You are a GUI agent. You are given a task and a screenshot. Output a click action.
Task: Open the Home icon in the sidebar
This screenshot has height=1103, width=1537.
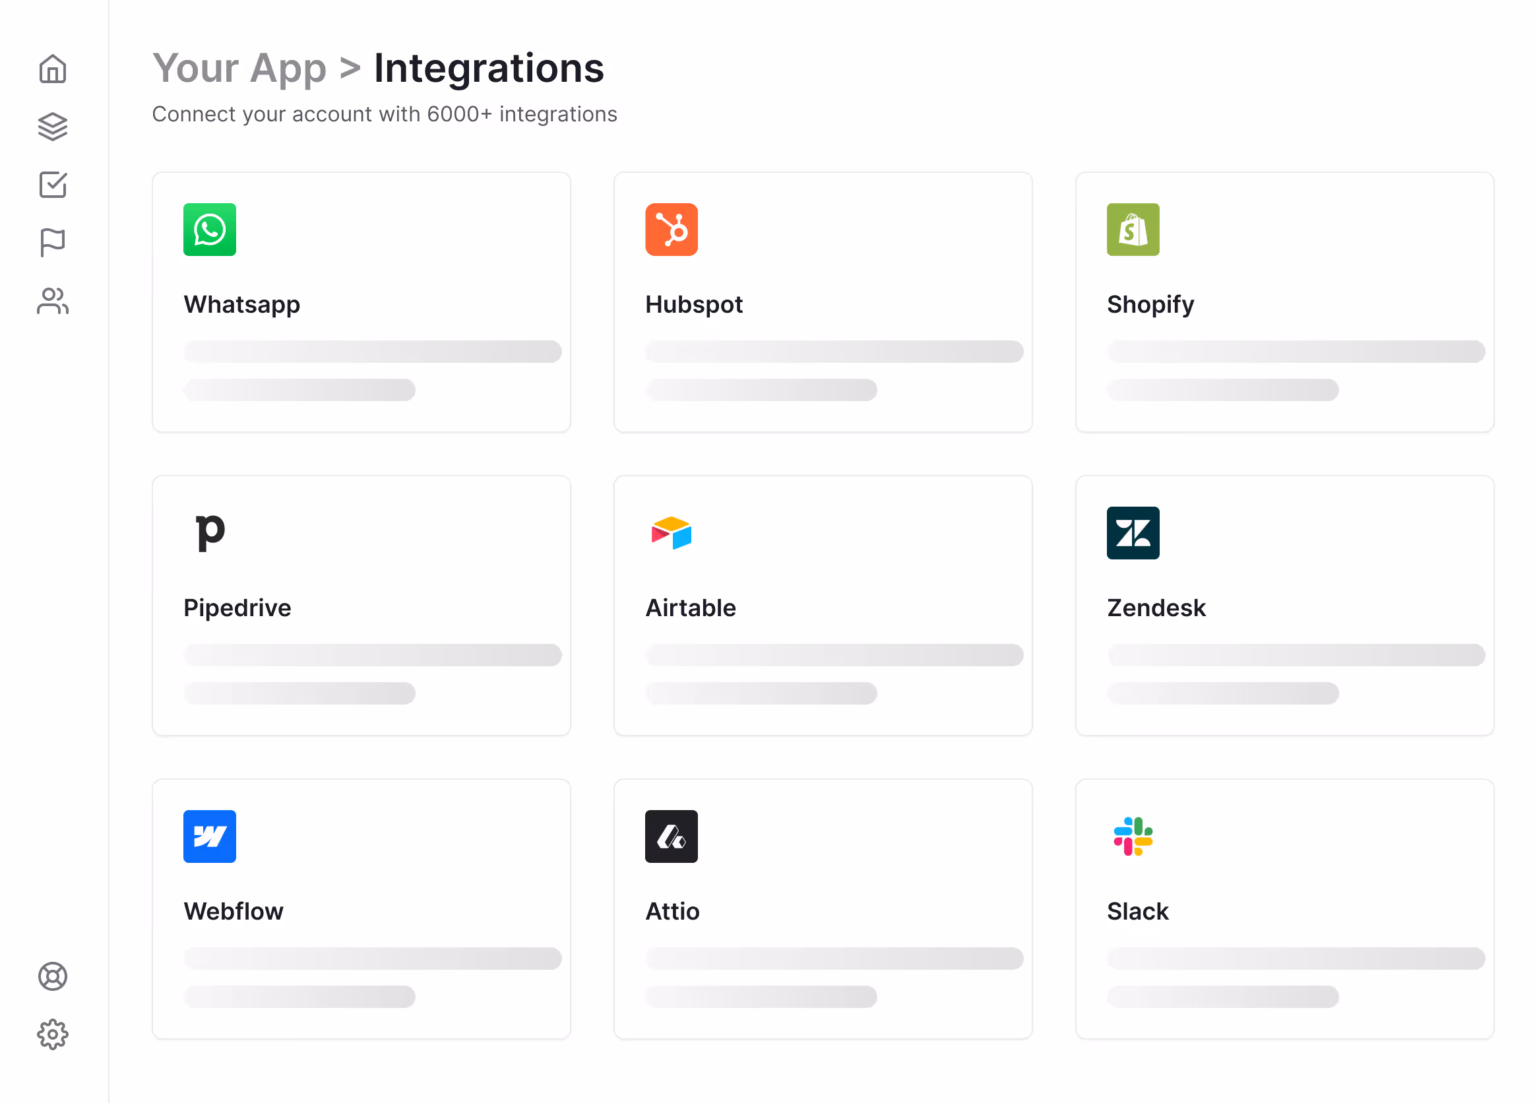[53, 69]
